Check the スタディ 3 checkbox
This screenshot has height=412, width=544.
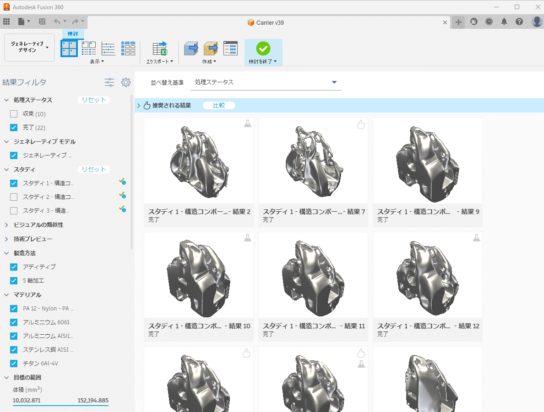(14, 211)
